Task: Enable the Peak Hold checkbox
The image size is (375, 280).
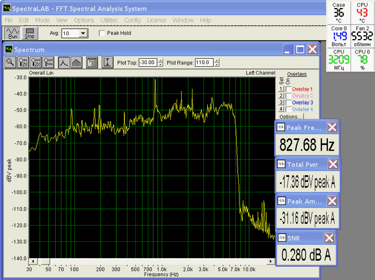Action: click(103, 33)
